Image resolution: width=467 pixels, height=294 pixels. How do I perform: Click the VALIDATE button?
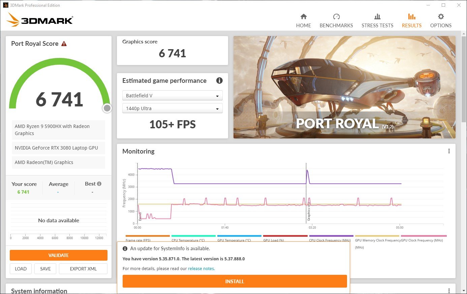[x=59, y=255]
